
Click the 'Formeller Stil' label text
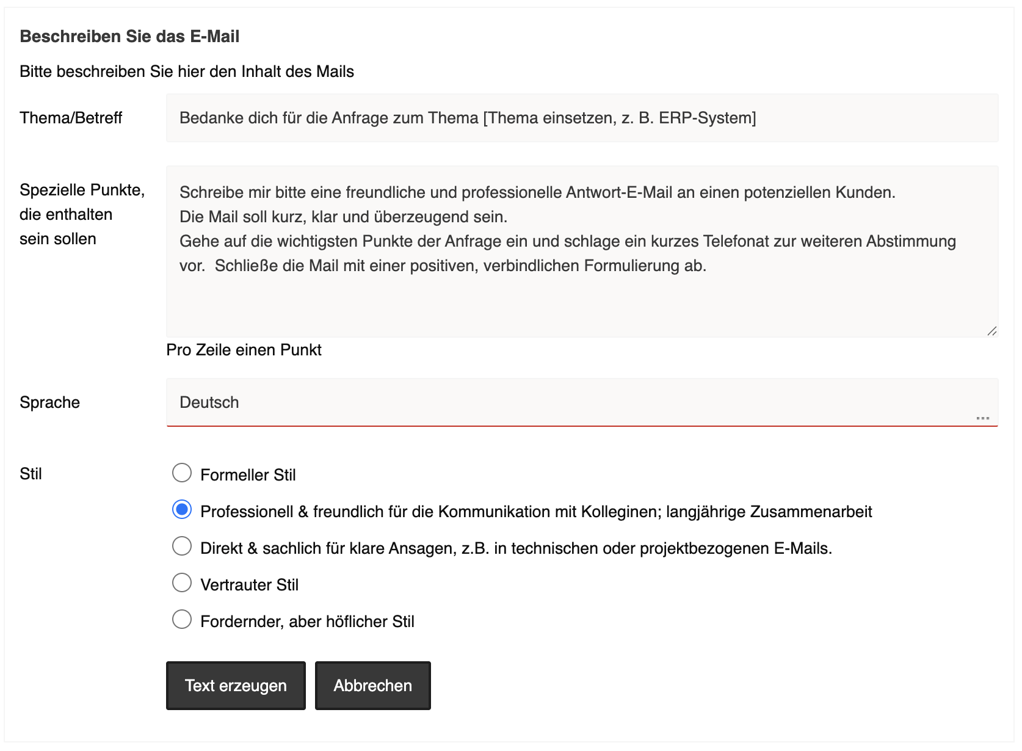(x=248, y=475)
